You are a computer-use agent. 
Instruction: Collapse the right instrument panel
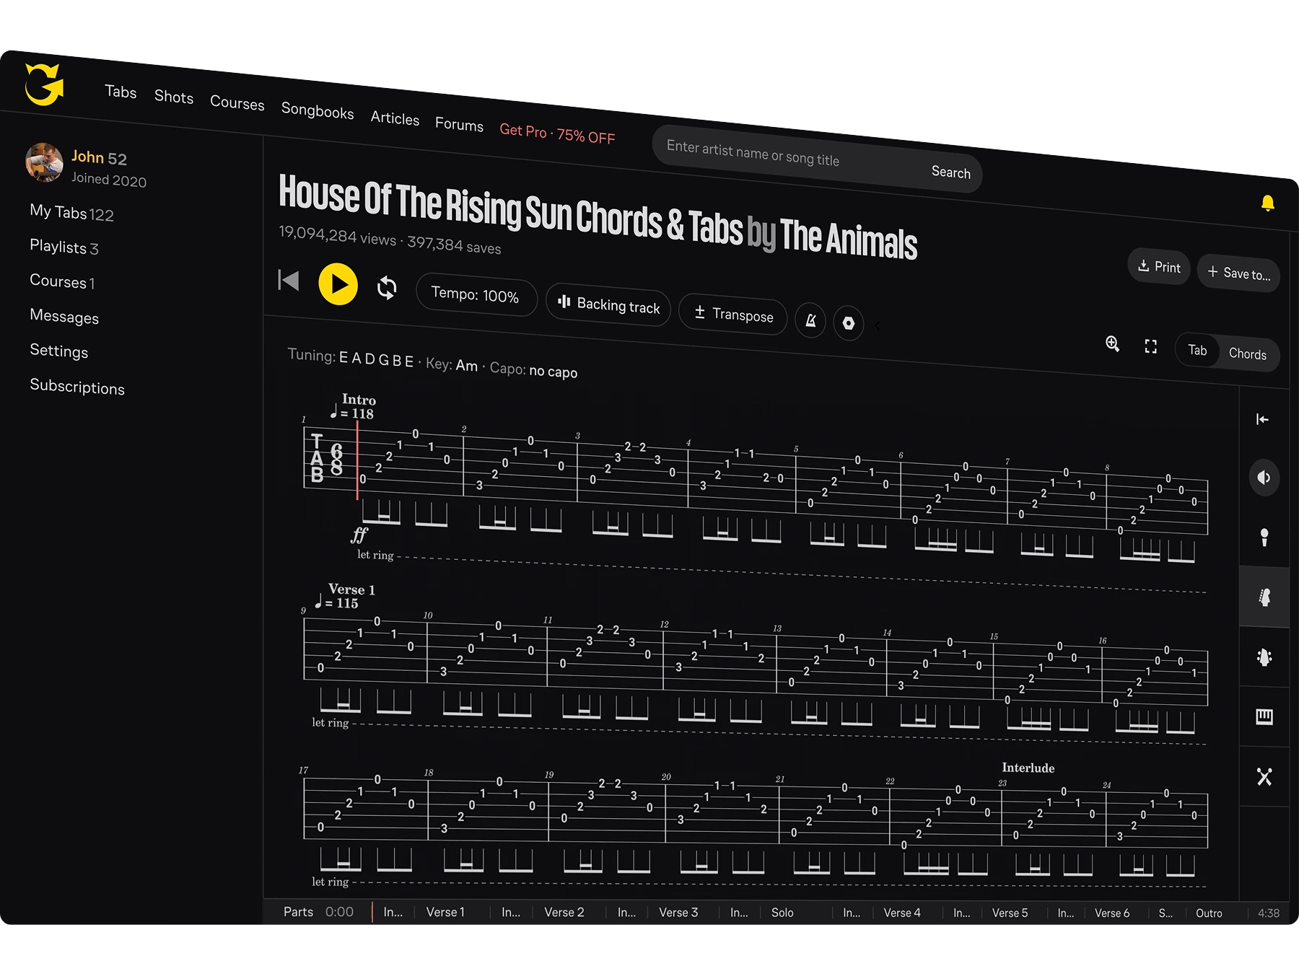tap(1262, 419)
